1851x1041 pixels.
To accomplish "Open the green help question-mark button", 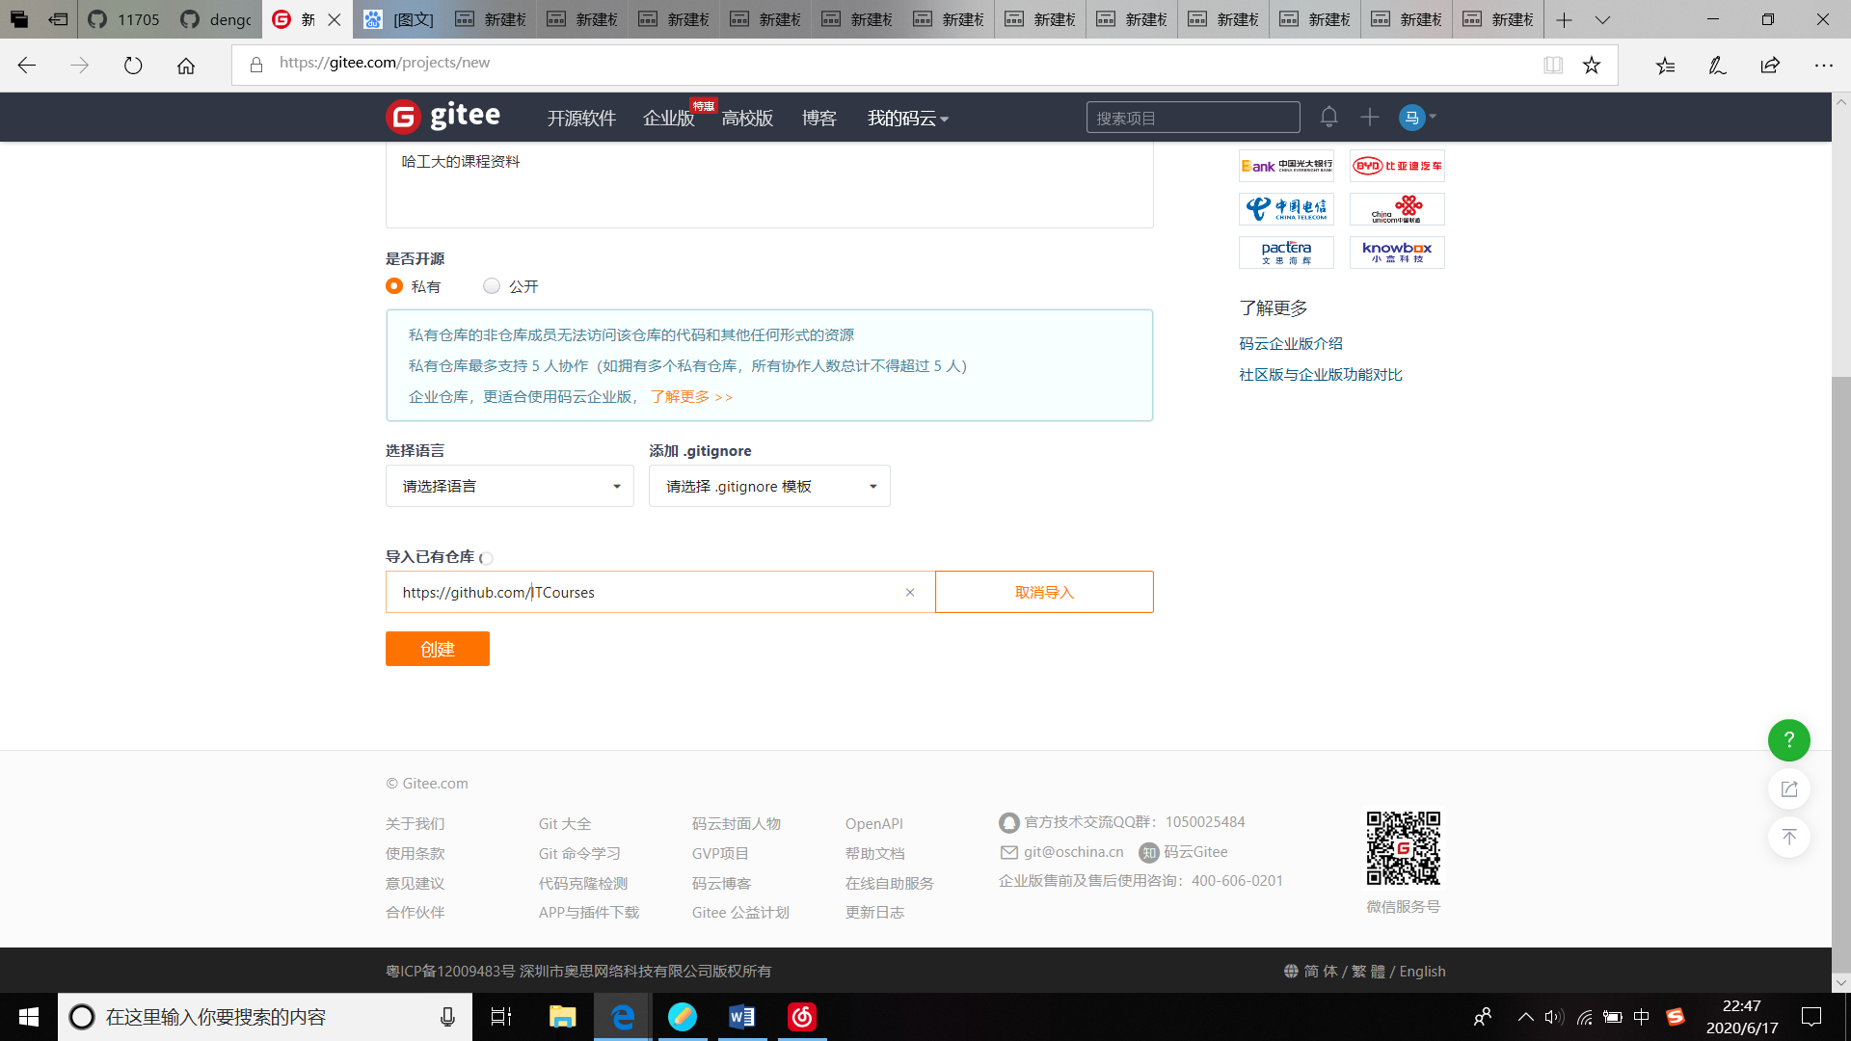I will click(x=1788, y=740).
